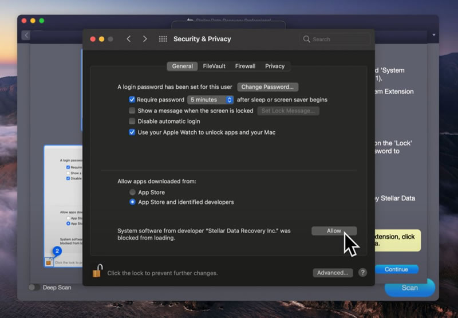Open the FileVault tab
The height and width of the screenshot is (318, 458).
pyautogui.click(x=214, y=66)
